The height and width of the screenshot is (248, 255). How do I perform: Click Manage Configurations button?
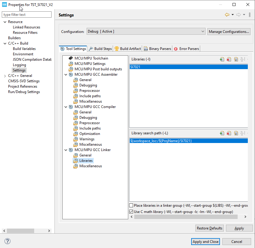point(229,31)
